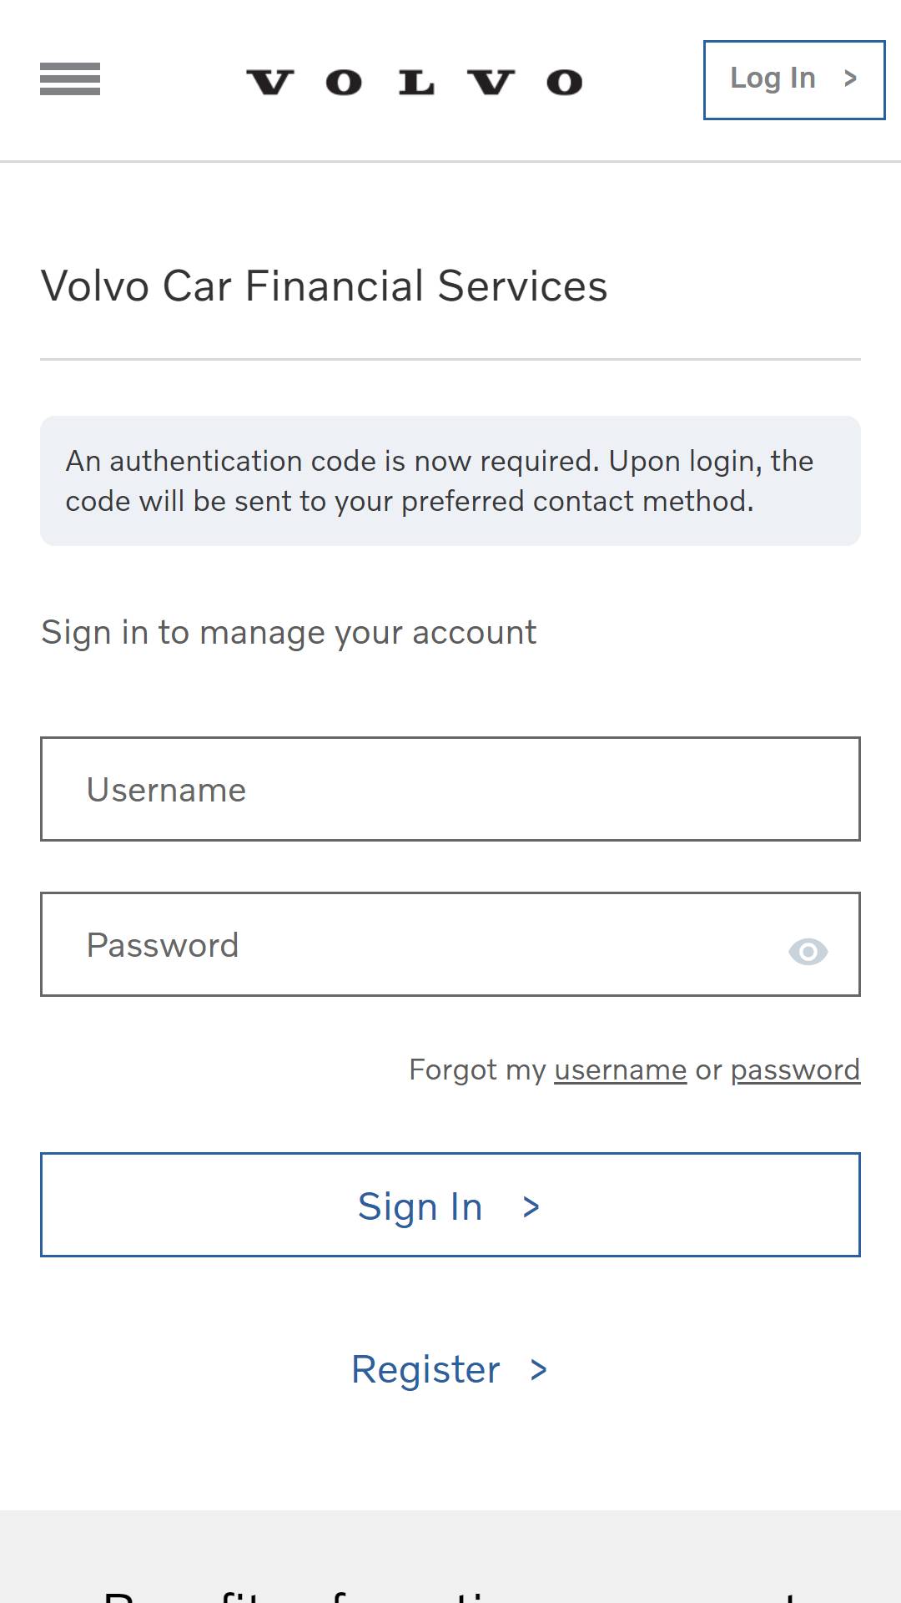Click the VOLVO wordmark logo

(415, 82)
